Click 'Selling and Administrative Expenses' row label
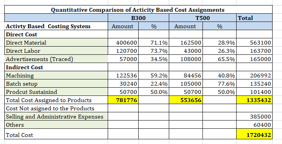Viewport: 282px width, 144px height. (x=56, y=117)
